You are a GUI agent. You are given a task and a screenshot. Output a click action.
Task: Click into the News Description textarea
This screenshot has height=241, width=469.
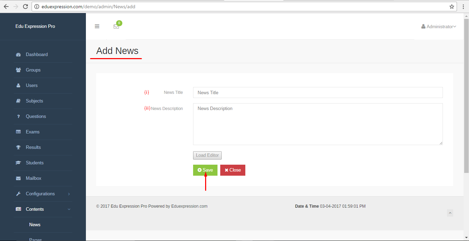point(318,124)
